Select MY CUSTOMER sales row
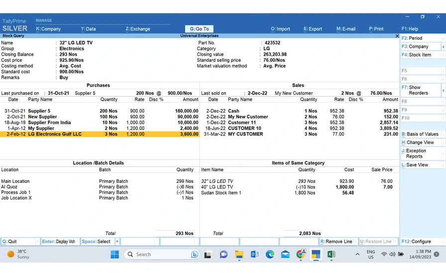This screenshot has width=446, height=275. click(x=300, y=134)
